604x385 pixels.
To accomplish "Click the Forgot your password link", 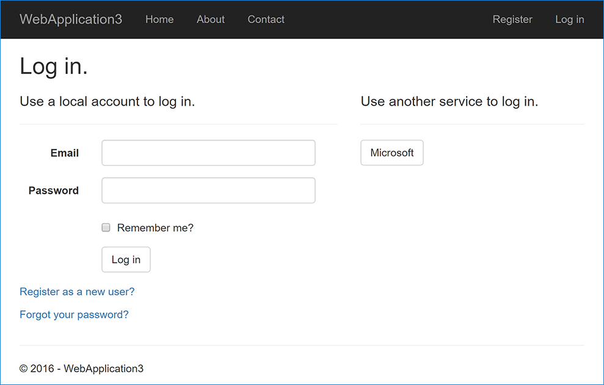I will point(73,314).
